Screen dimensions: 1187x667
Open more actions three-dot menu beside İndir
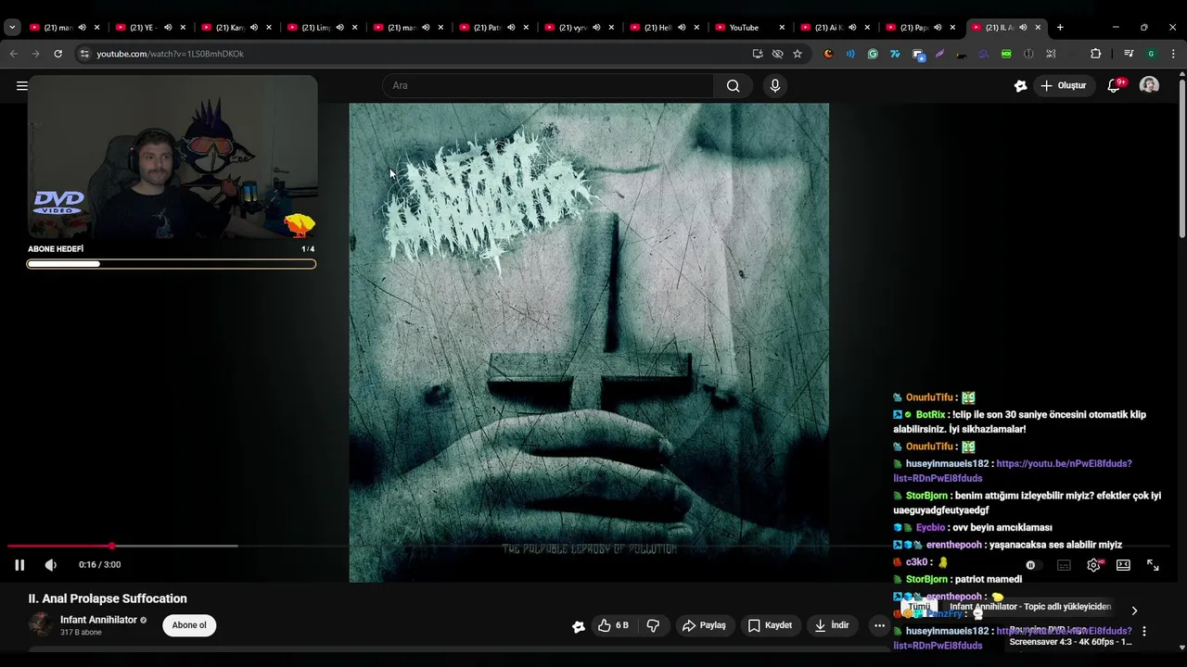(879, 625)
